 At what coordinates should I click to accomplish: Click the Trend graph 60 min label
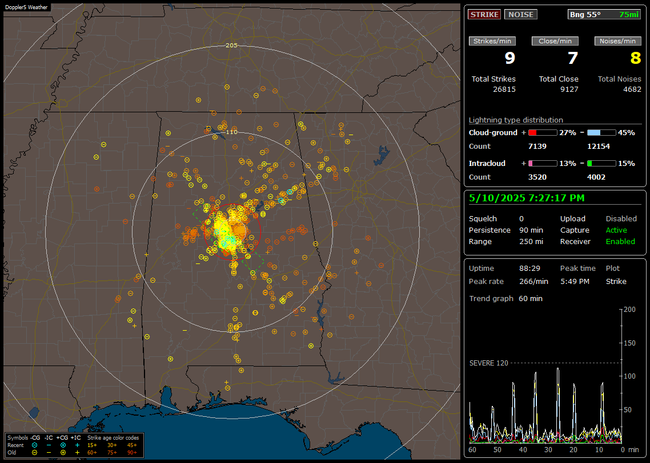(x=530, y=298)
